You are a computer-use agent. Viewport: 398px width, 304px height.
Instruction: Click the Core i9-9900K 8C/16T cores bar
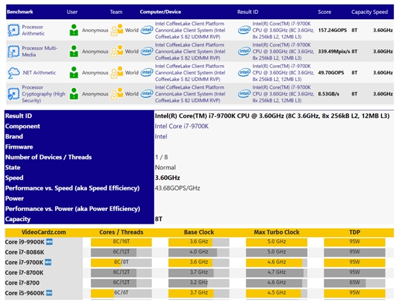(x=120, y=242)
